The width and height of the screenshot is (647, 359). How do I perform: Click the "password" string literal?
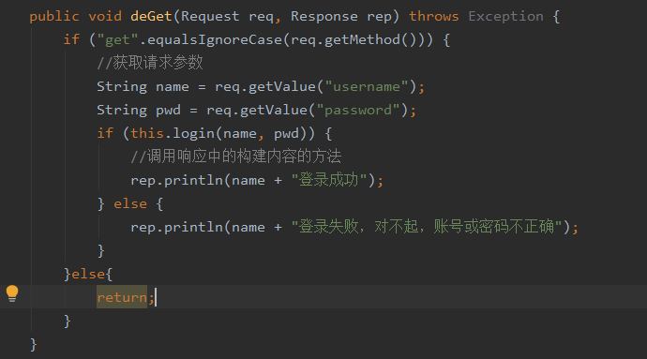point(358,111)
